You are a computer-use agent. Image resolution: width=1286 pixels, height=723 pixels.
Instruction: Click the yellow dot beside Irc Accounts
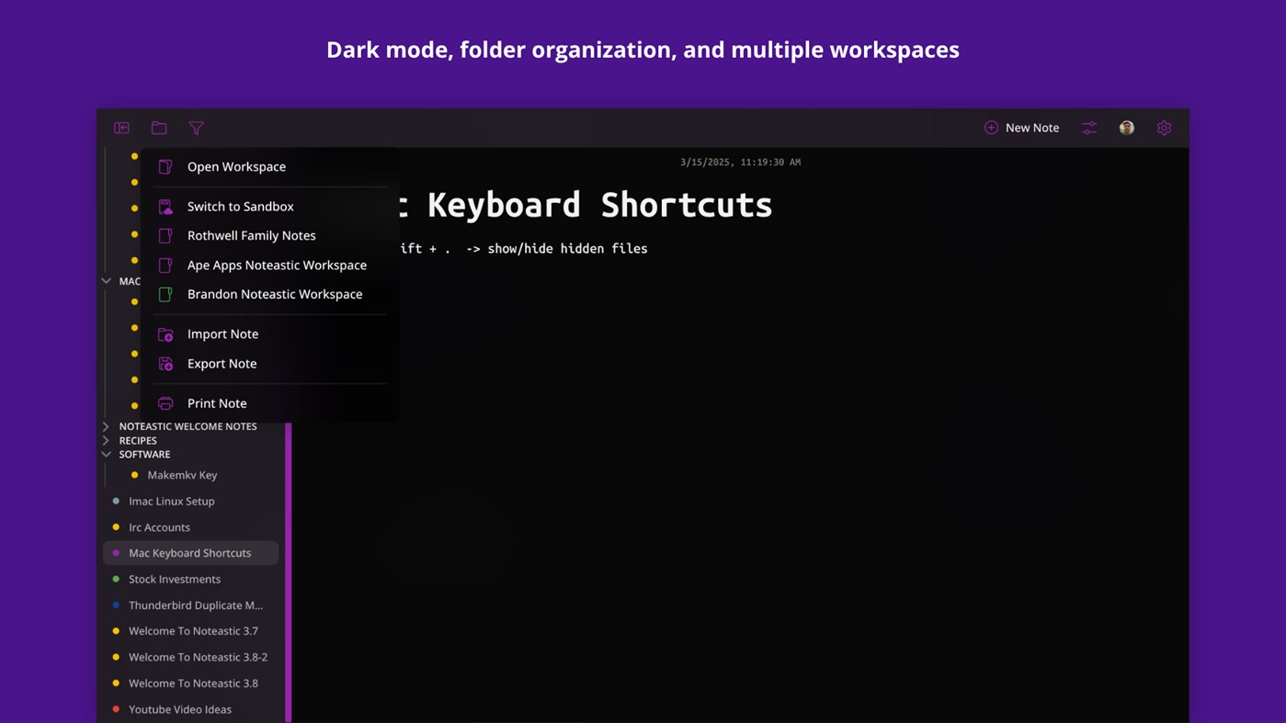(116, 527)
